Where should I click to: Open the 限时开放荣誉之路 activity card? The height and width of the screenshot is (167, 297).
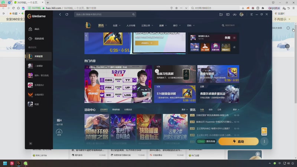point(97,130)
